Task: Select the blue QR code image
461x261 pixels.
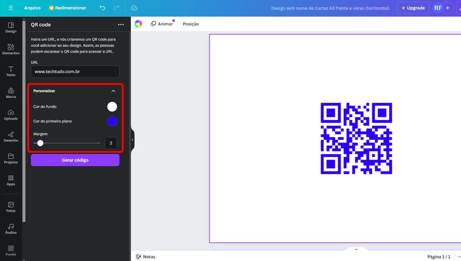Action: click(x=356, y=138)
